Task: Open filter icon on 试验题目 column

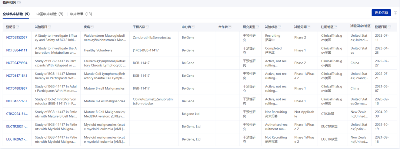Action: [x=50, y=27]
